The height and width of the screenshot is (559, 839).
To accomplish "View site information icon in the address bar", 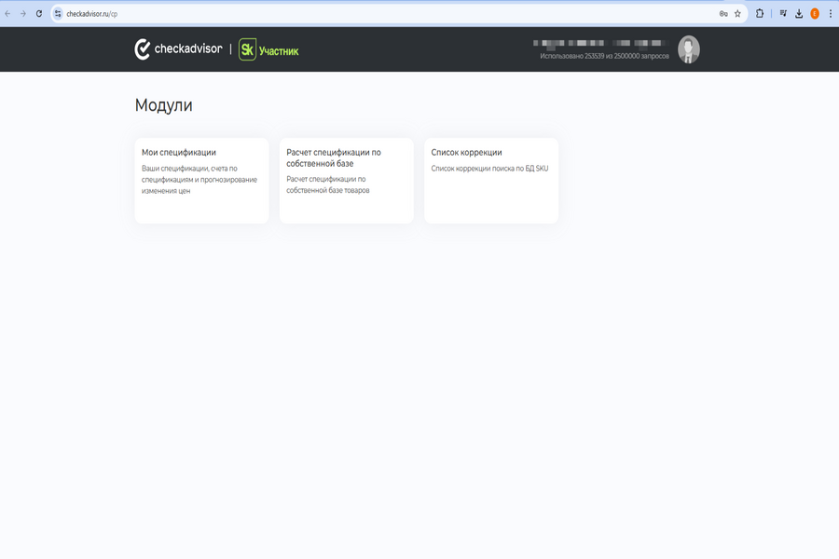I will (58, 14).
